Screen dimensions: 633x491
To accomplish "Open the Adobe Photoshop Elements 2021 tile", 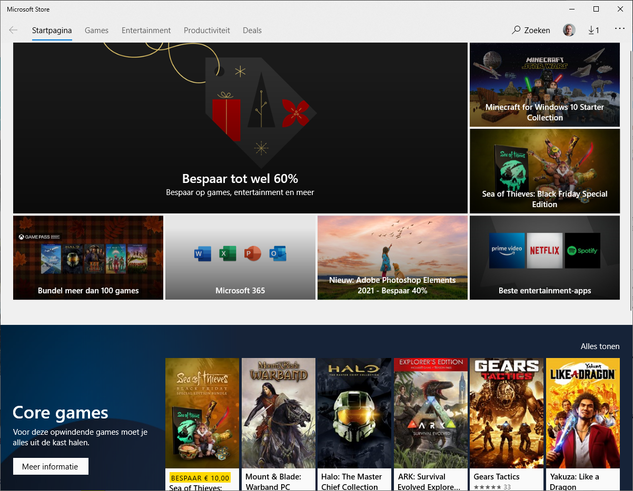I will [392, 258].
